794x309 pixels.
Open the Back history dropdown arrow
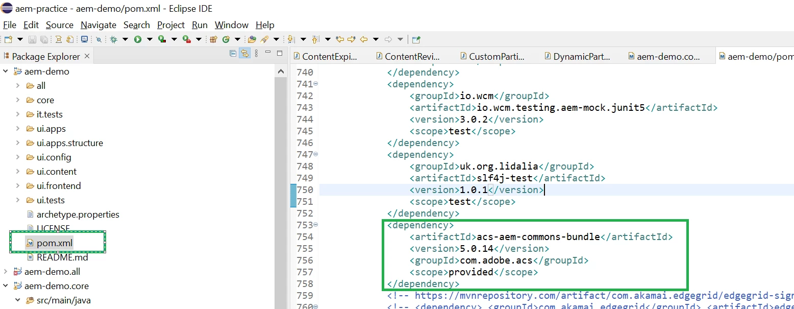376,39
